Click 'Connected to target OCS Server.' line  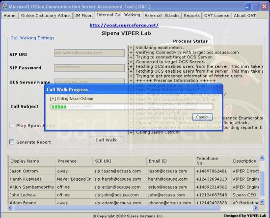pyautogui.click(x=166, y=62)
